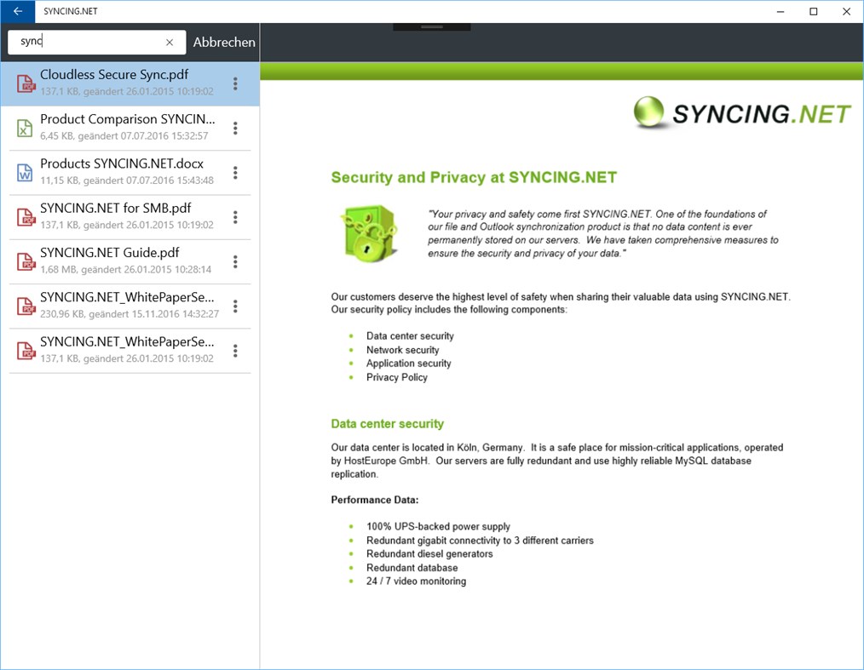Click the back arrow in the title bar
The image size is (864, 670).
17,11
